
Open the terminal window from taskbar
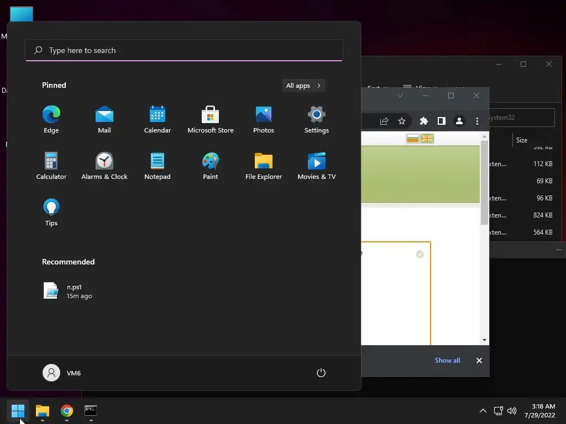point(91,411)
